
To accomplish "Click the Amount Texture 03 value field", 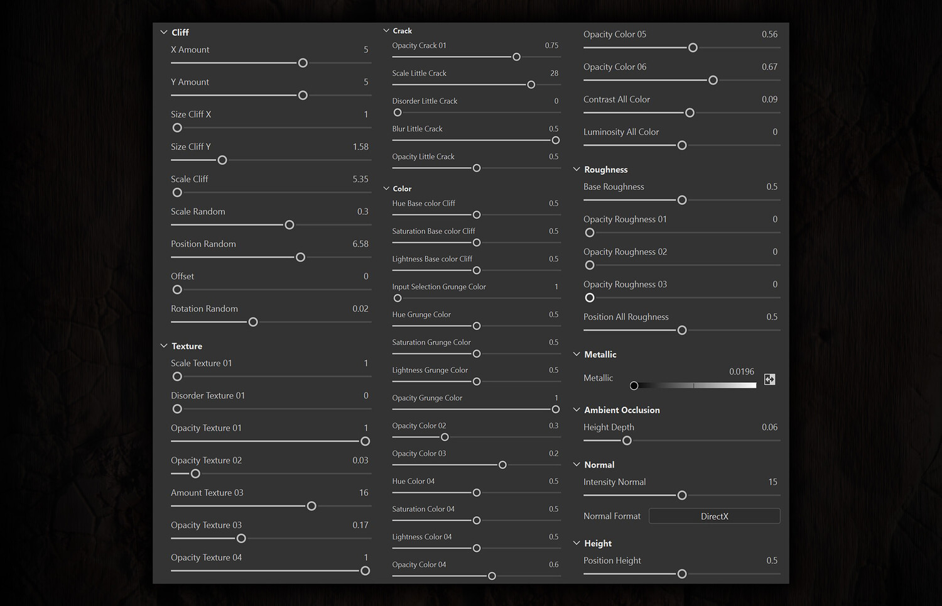I will click(x=364, y=493).
